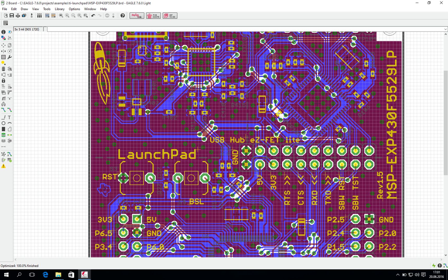Select the Ratsnest tool
Viewport: 448px width, 280px height.
(x=3, y=154)
